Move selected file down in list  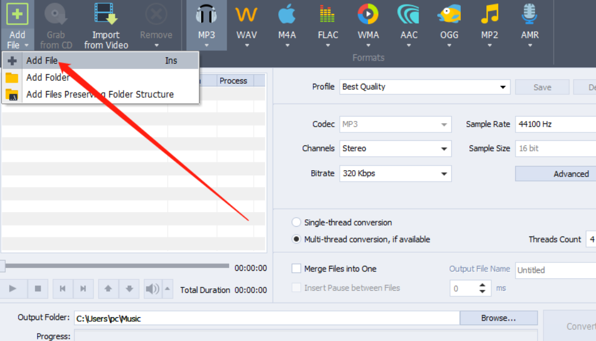pos(129,288)
